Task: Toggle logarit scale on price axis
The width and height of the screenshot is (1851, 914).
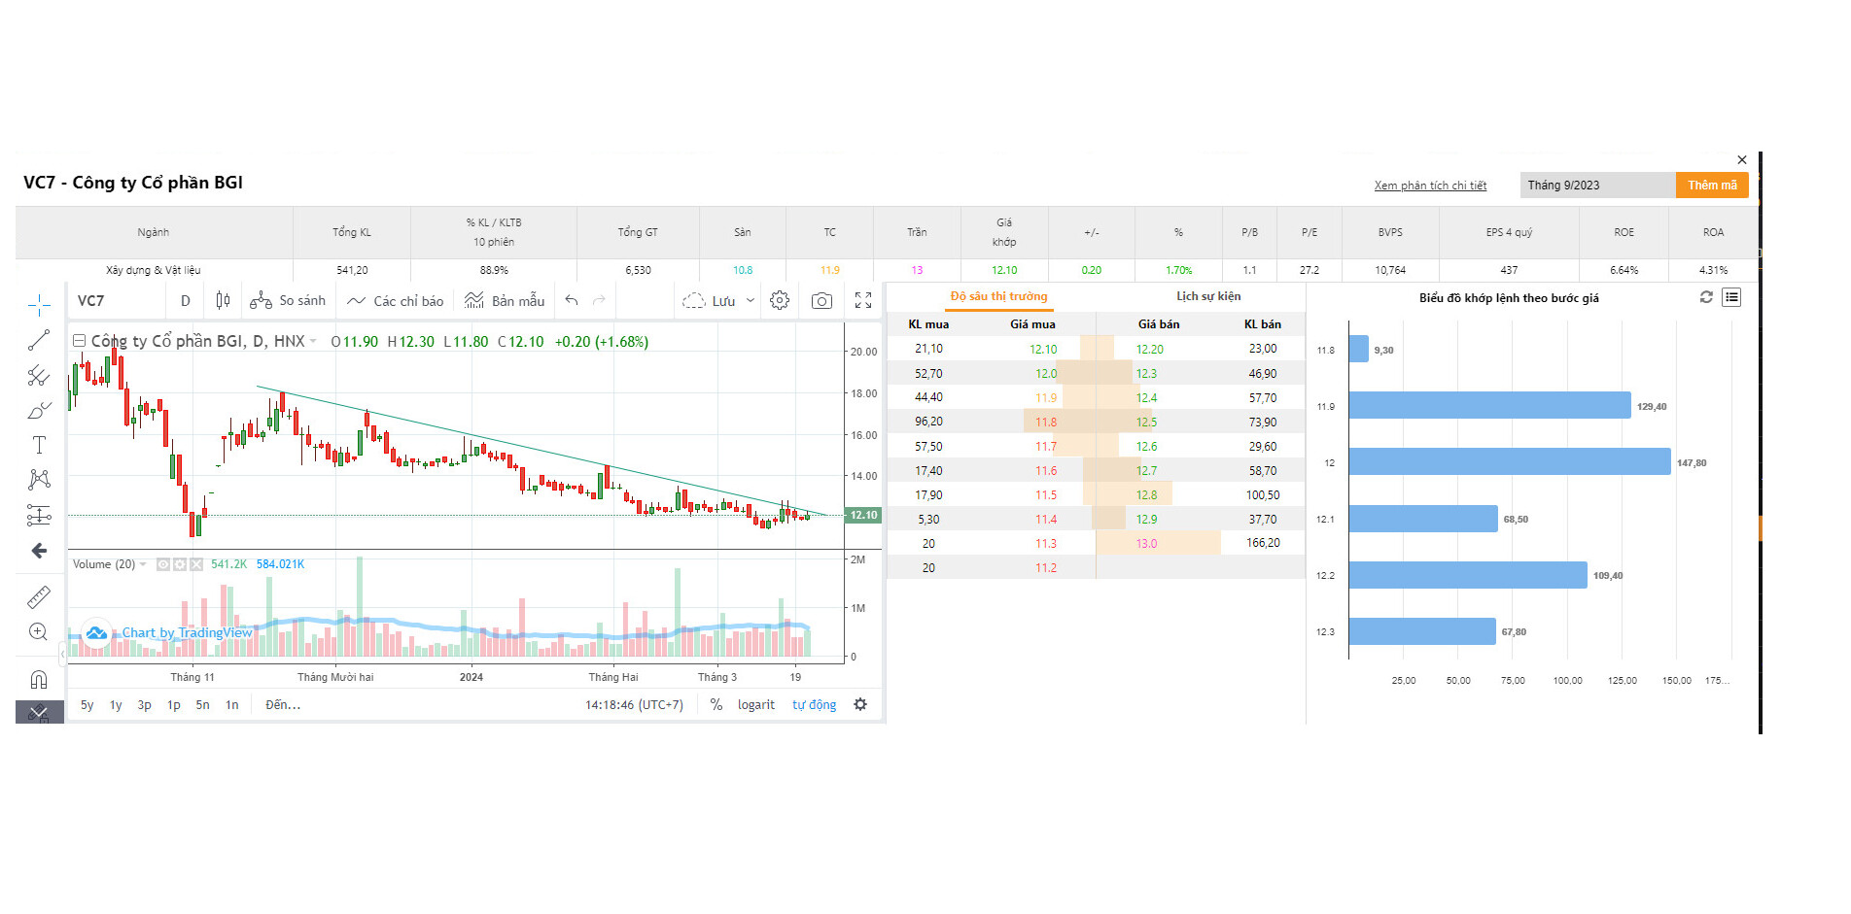Action: click(755, 705)
